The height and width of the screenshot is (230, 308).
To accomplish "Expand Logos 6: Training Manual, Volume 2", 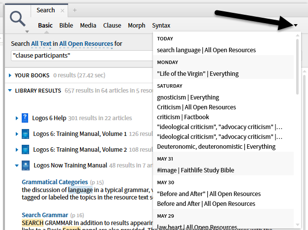I will click(17, 150).
